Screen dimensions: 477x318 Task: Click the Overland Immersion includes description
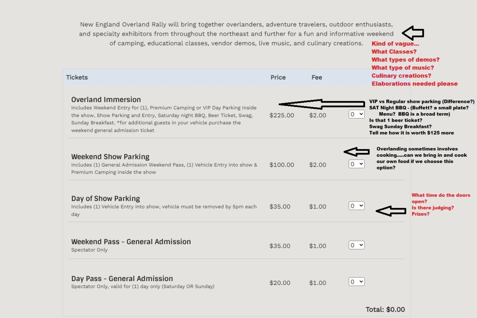pos(164,119)
